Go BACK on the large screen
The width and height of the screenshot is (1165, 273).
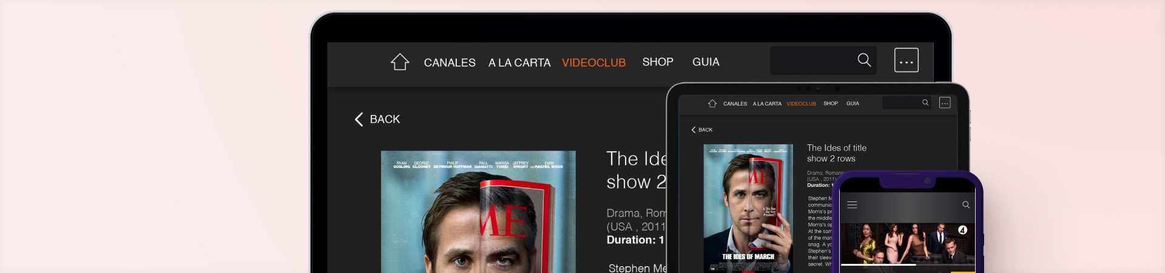(377, 120)
